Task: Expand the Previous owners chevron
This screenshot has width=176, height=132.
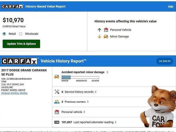Action: (x=88, y=102)
